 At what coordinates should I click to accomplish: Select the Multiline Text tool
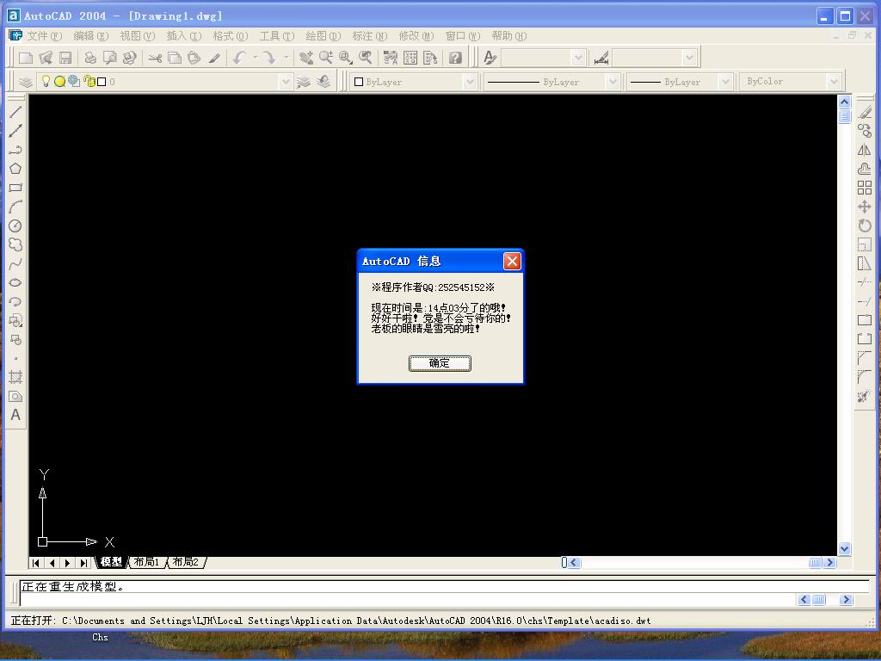point(15,415)
